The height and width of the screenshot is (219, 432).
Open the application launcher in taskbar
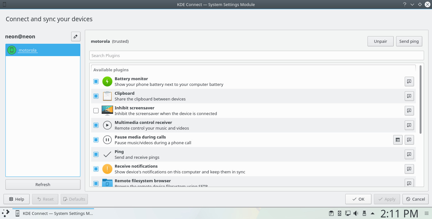coord(6,213)
